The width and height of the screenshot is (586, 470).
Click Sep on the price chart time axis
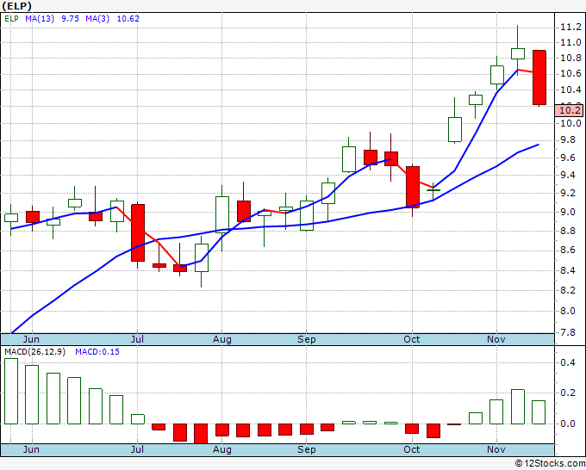tap(307, 339)
